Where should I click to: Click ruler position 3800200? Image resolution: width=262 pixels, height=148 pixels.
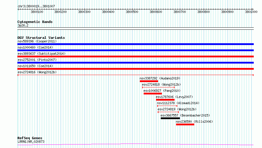[x=60, y=12]
